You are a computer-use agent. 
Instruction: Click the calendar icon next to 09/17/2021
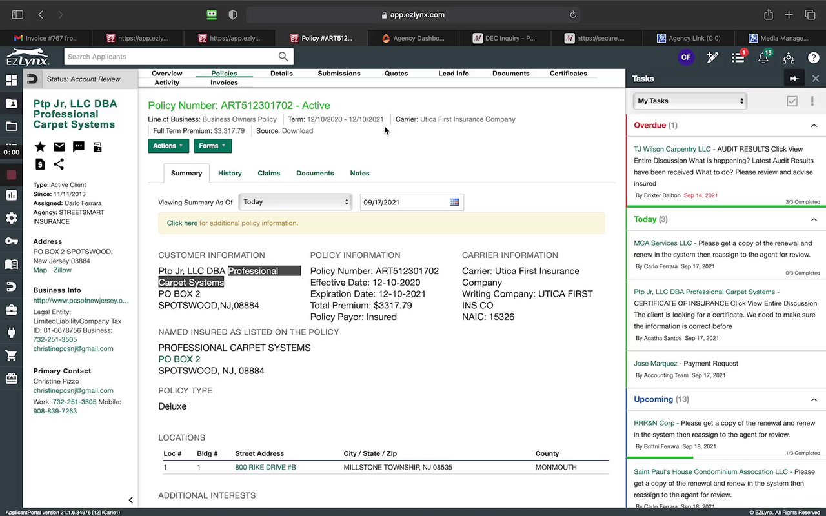point(454,202)
